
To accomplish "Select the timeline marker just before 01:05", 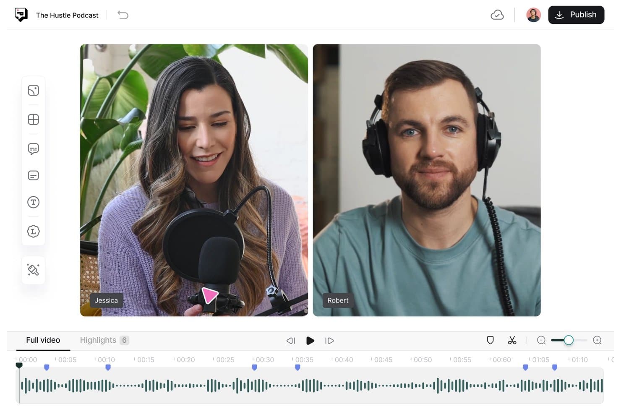I will click(x=525, y=367).
